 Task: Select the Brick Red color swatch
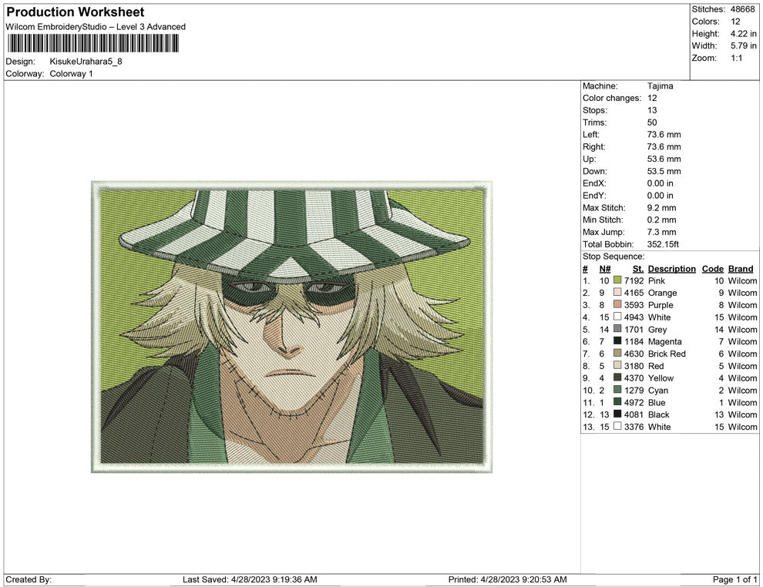coord(617,354)
